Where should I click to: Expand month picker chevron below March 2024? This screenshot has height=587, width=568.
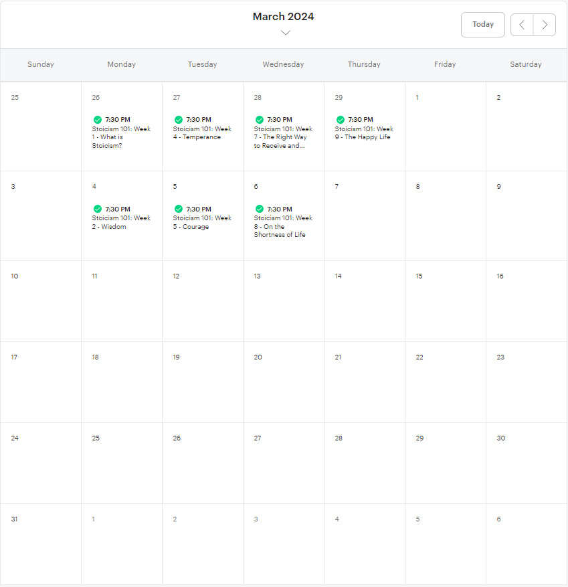click(x=286, y=33)
